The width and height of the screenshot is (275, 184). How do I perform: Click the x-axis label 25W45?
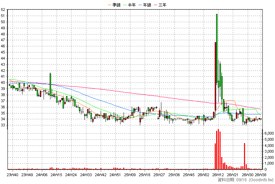tap(189, 175)
